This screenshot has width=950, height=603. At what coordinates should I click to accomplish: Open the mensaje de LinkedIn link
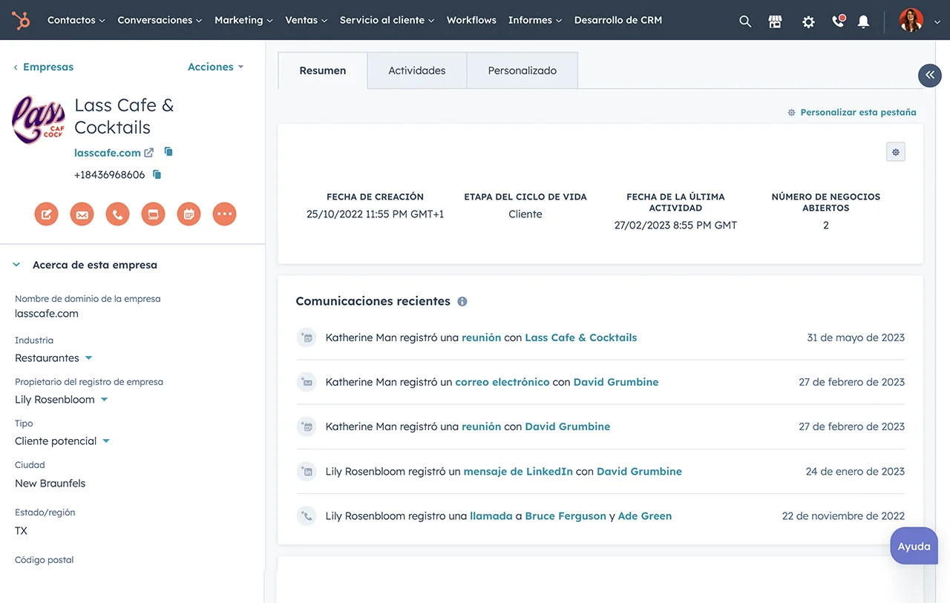[x=518, y=471]
